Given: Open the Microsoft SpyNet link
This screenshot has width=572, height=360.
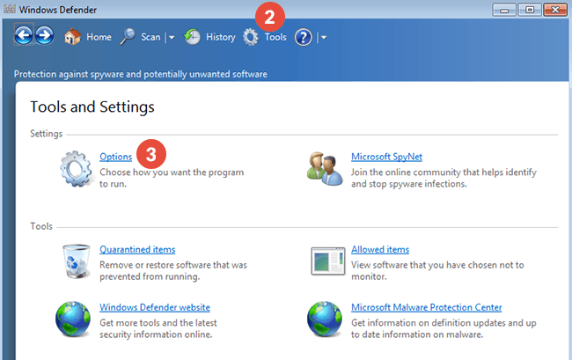Looking at the screenshot, I should tap(388, 157).
